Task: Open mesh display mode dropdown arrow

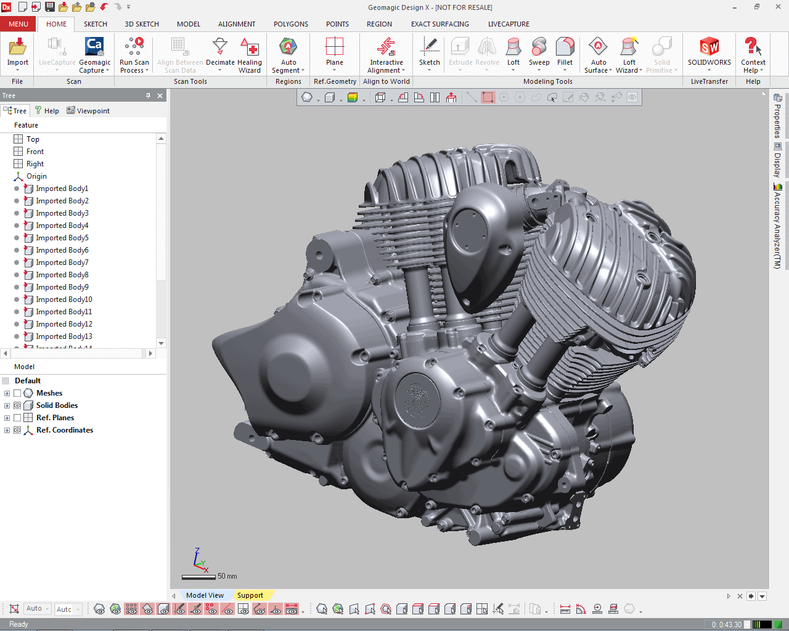Action: 319,99
